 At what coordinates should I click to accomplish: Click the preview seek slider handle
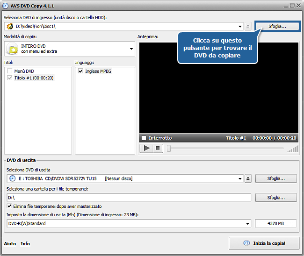169,149
